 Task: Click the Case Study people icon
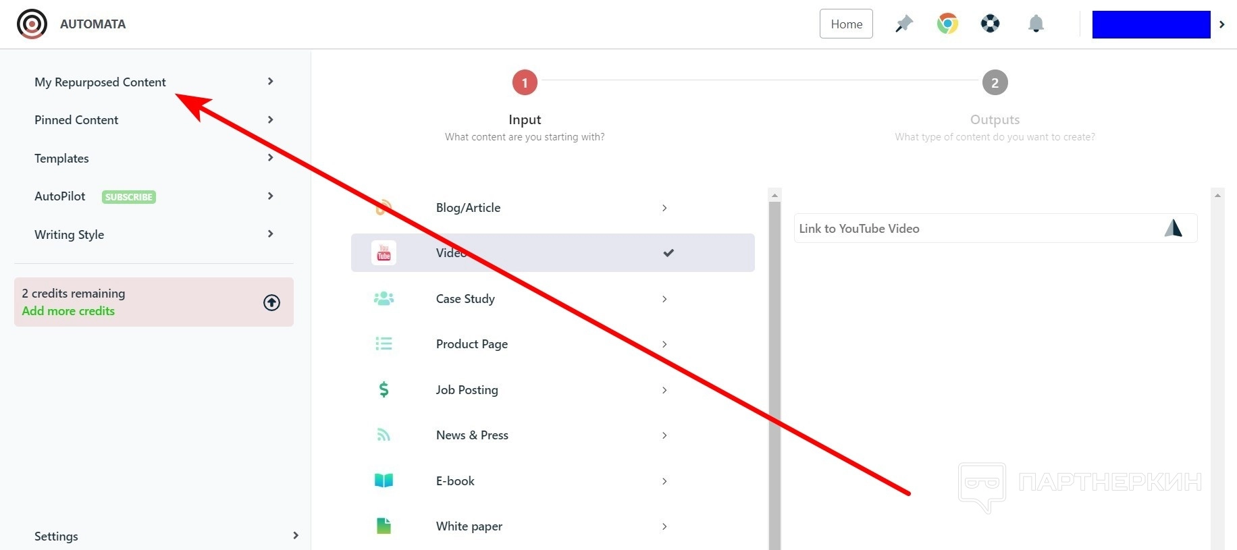[x=384, y=298]
